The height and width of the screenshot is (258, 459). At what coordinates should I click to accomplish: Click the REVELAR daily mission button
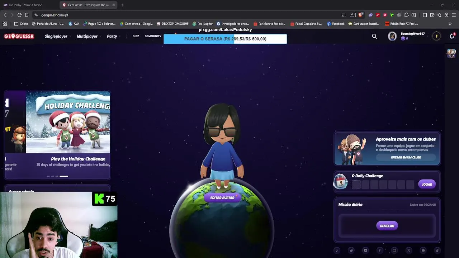387,226
